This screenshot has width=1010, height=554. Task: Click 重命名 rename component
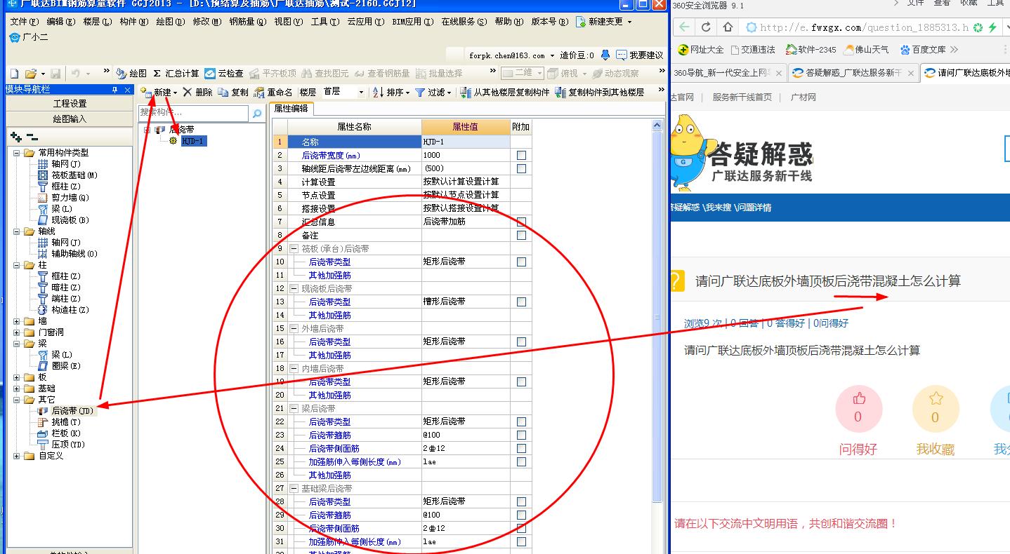click(x=273, y=92)
